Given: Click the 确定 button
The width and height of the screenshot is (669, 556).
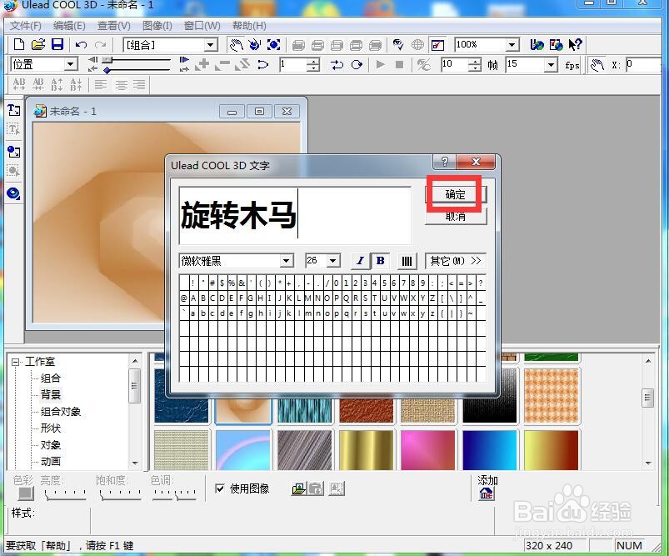Looking at the screenshot, I should (455, 195).
